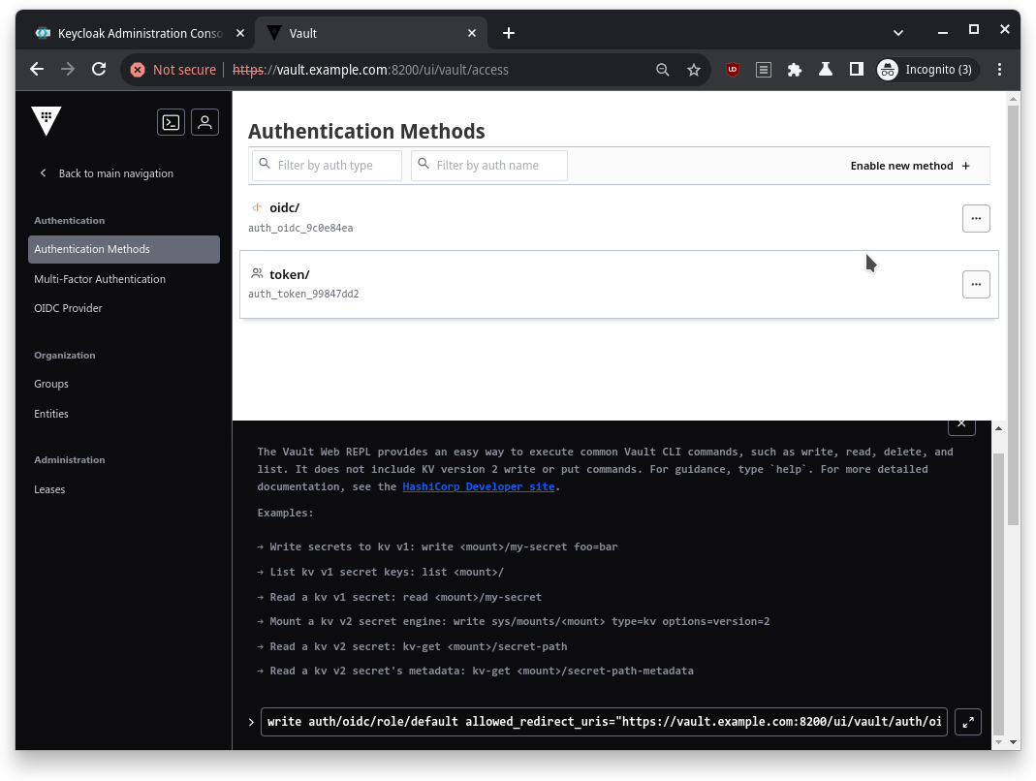Click the vault.example.com URL address bar
Viewport: 1036px width, 781px height.
pyautogui.click(x=370, y=70)
